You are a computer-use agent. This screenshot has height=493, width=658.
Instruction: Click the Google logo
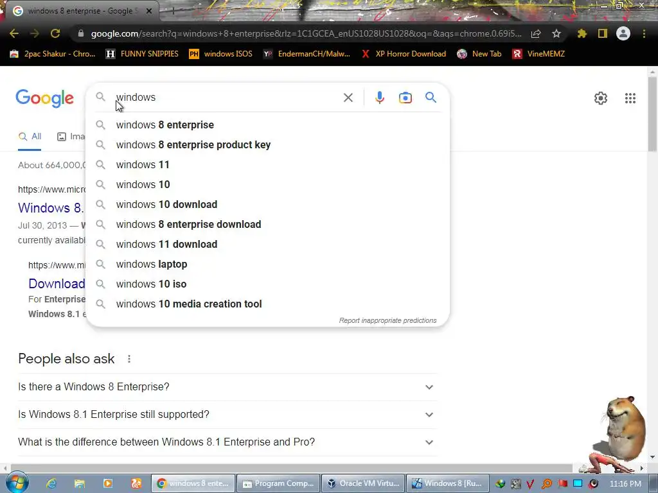click(x=44, y=98)
